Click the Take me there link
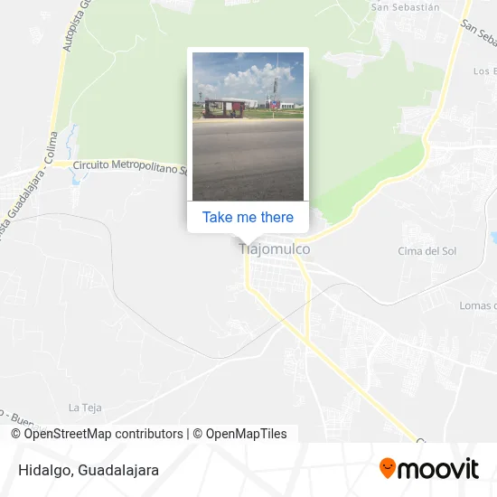This screenshot has width=497, height=497. (x=248, y=217)
